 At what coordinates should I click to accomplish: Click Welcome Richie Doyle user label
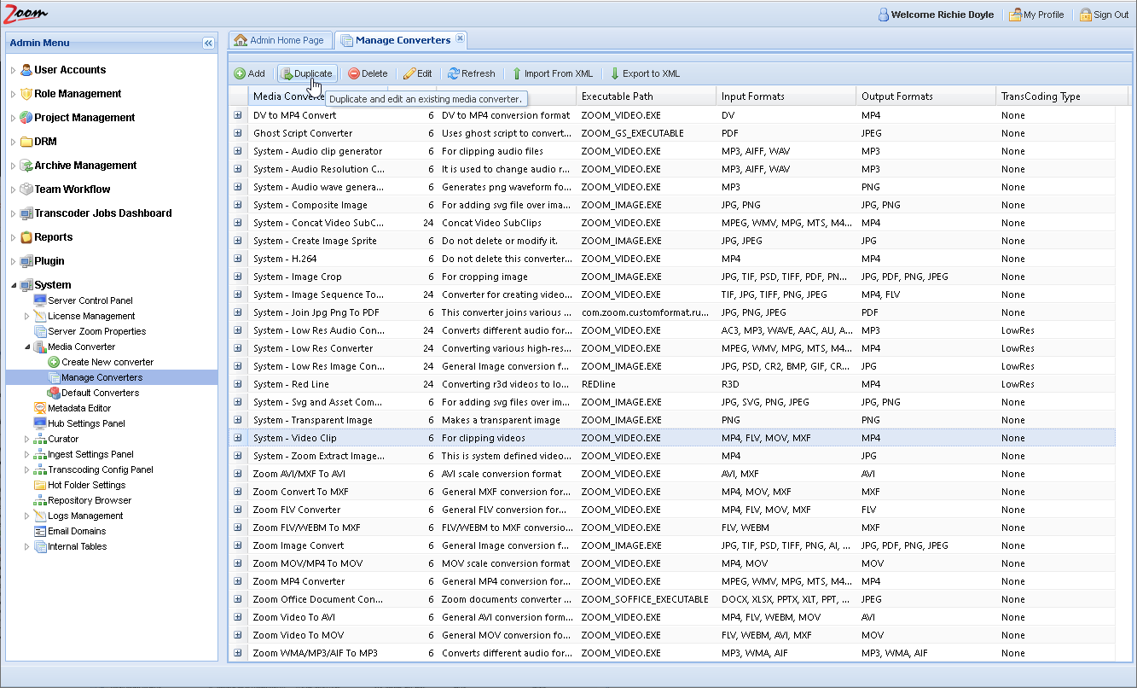point(938,15)
